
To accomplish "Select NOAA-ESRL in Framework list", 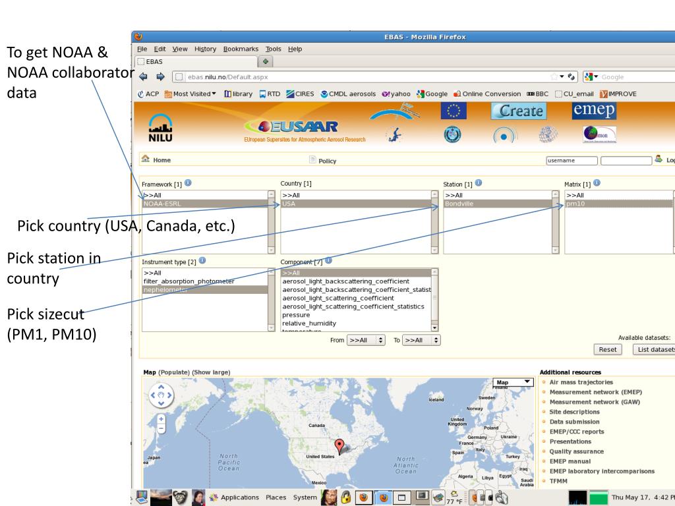I will pyautogui.click(x=205, y=204).
